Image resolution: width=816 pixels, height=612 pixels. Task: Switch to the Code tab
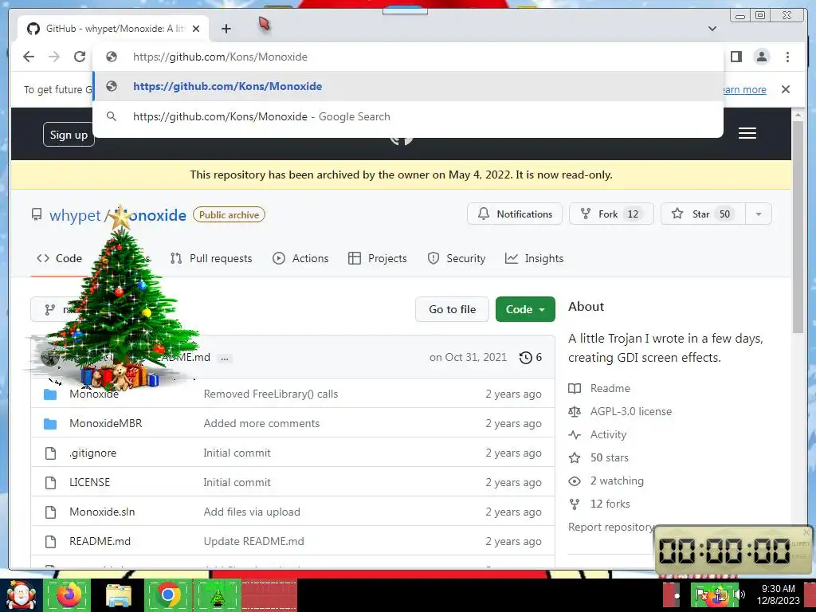click(59, 259)
